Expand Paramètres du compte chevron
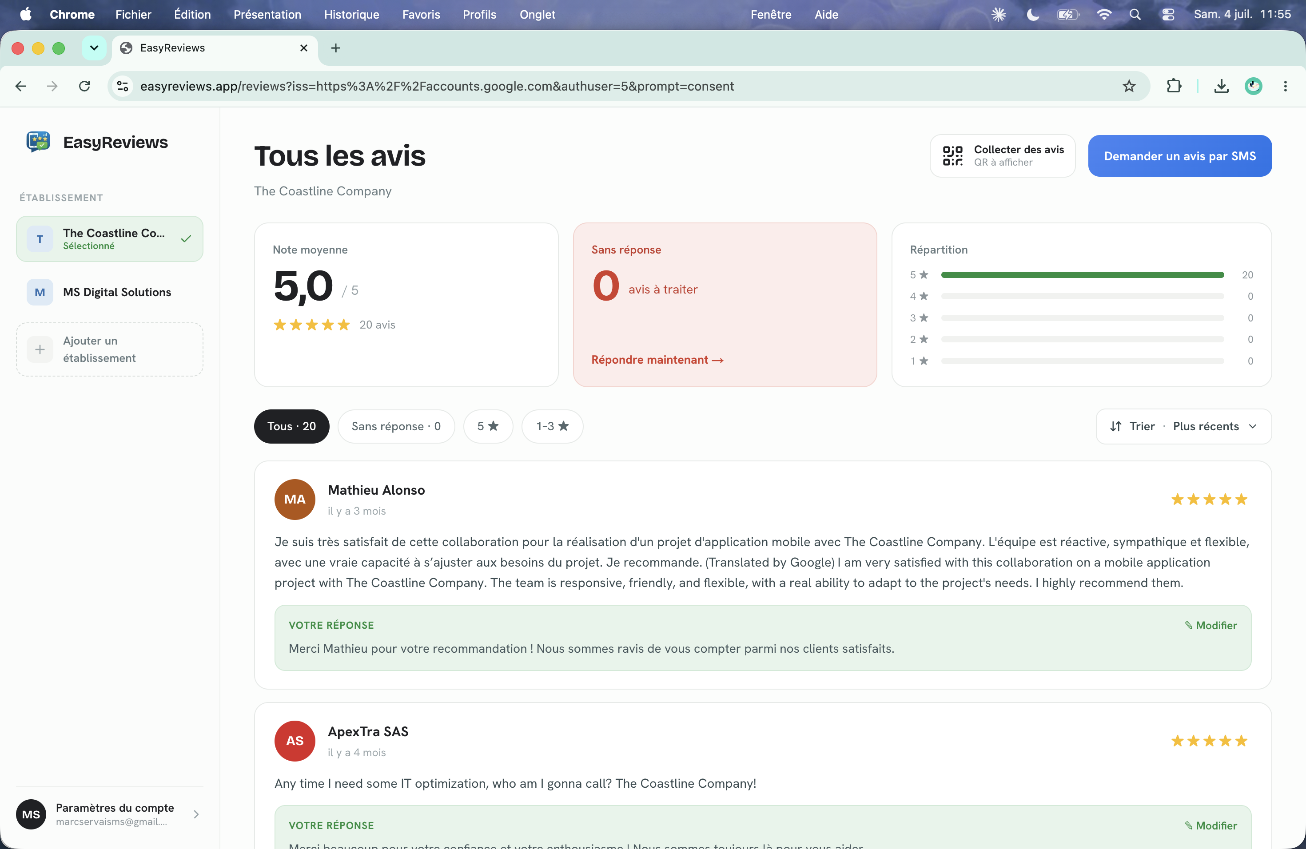Viewport: 1306px width, 849px height. point(196,814)
